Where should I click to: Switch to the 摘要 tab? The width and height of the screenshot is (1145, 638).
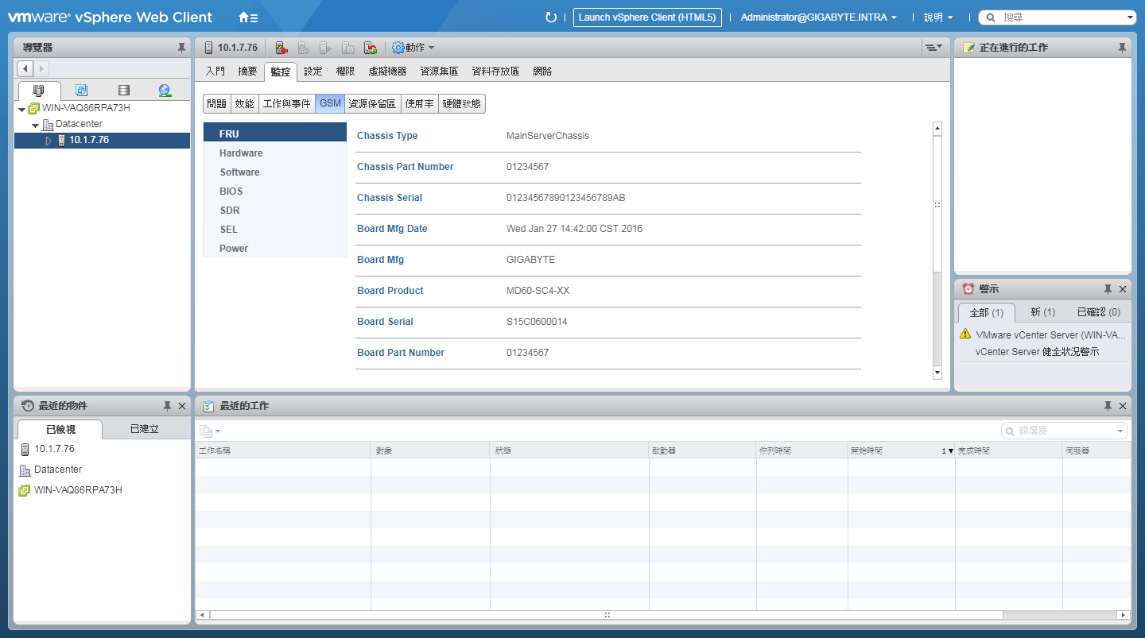pos(247,72)
